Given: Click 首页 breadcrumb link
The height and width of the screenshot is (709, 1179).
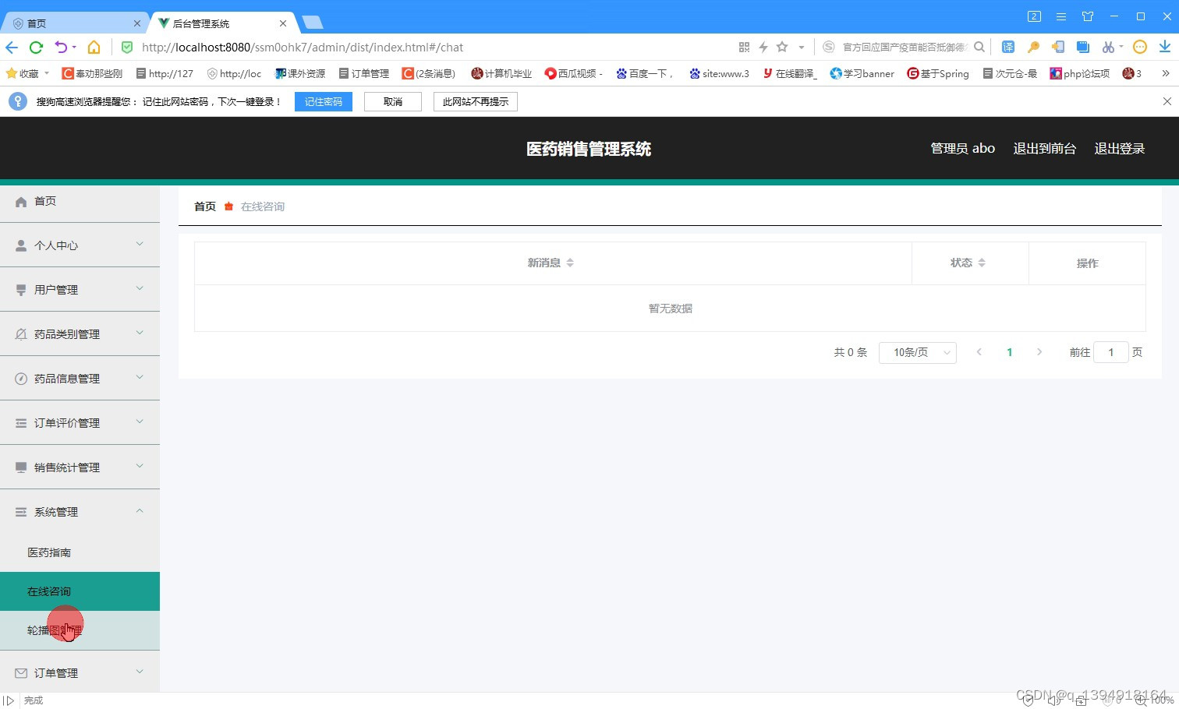Looking at the screenshot, I should click(x=205, y=206).
